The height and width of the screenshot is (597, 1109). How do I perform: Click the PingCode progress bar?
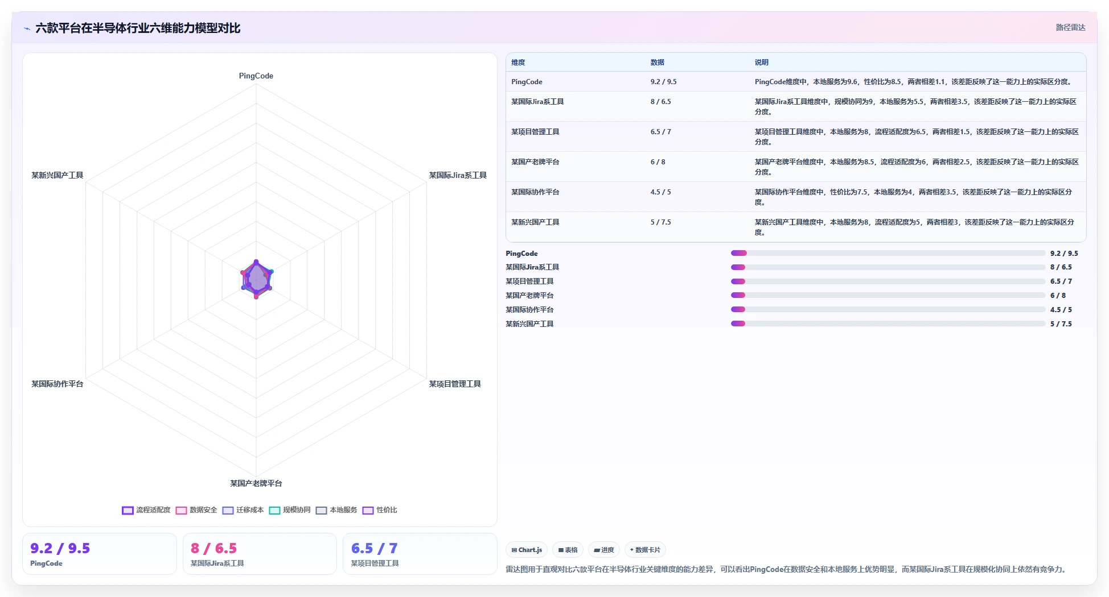(x=888, y=254)
